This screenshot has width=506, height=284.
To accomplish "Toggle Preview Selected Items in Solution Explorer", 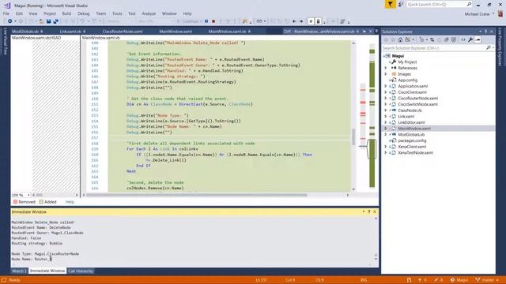I will click(x=478, y=39).
